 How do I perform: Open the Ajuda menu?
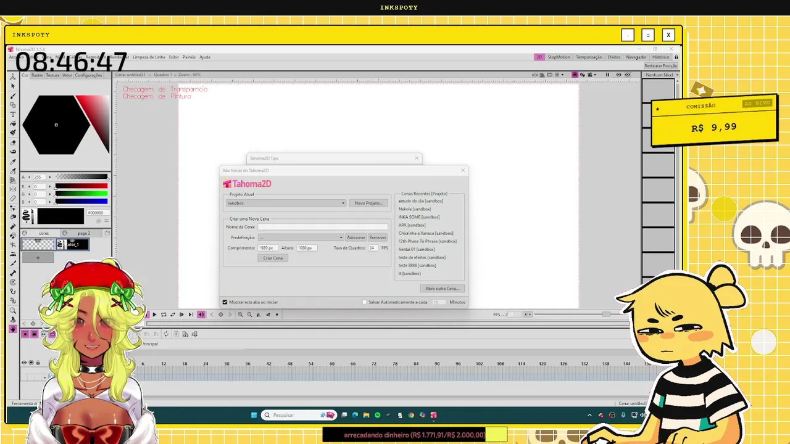click(x=205, y=57)
